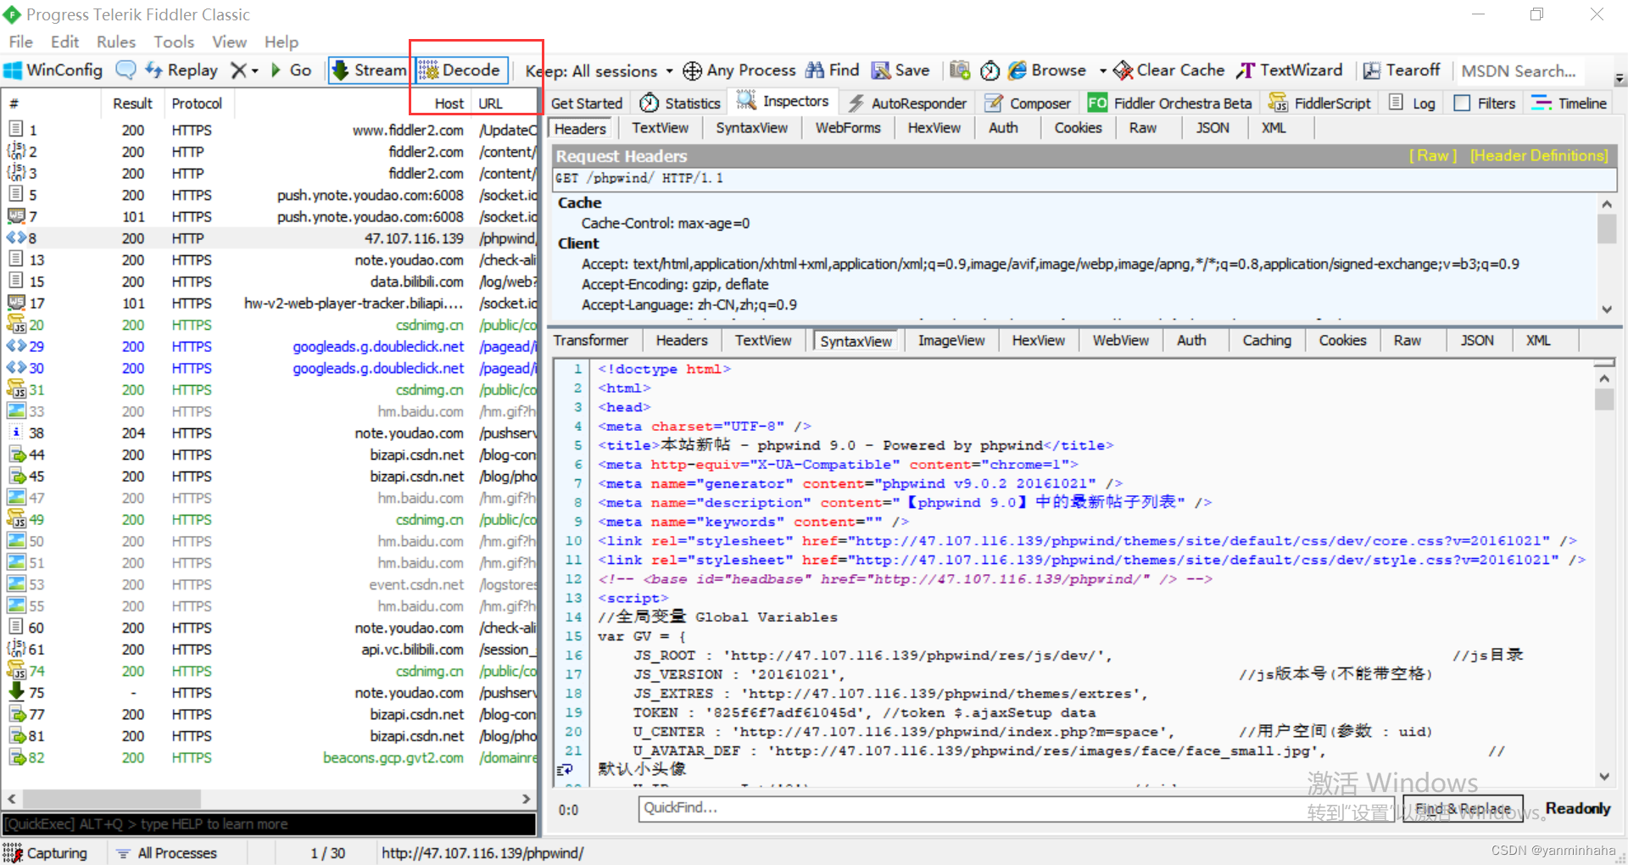Click the script icon on session 20
Viewport: 1628px width, 865px height.
coord(15,325)
